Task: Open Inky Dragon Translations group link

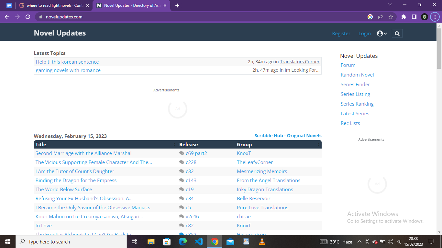Action: 265,189
